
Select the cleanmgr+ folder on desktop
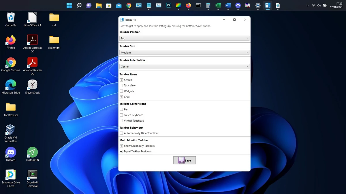click(54, 42)
